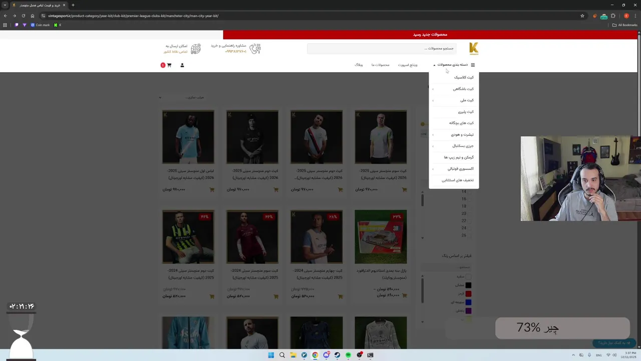Screen dimensions: 641x361
Task: Click the color filter search field
Action: (446, 267)
